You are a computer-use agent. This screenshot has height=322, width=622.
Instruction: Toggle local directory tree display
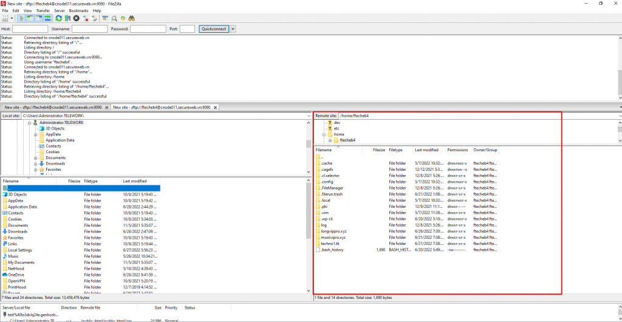pos(30,18)
